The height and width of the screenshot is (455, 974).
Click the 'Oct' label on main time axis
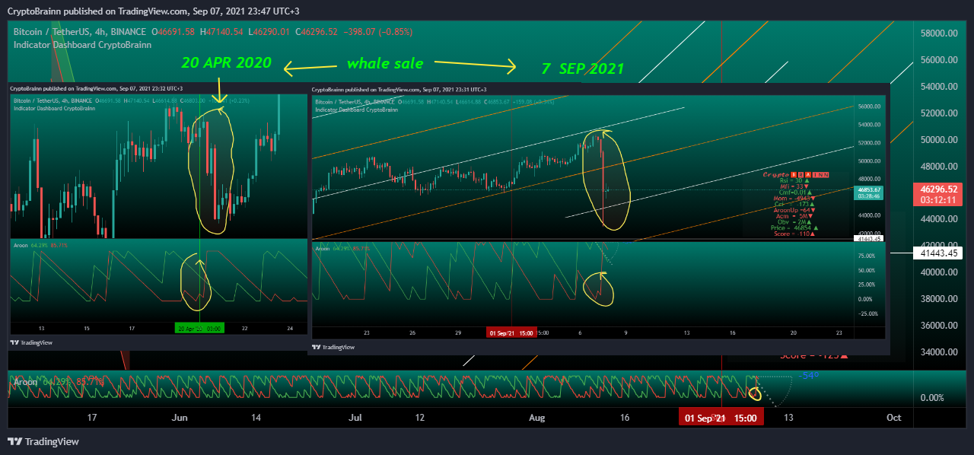tap(894, 418)
